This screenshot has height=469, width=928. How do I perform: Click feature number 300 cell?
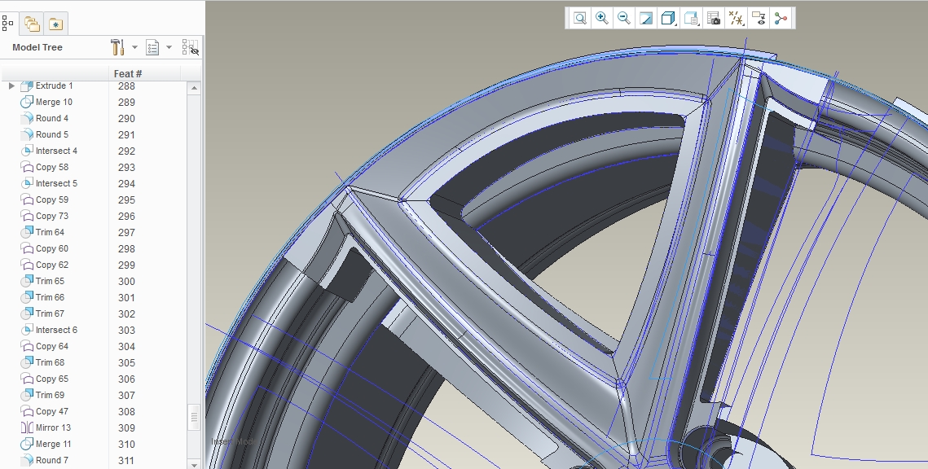[x=126, y=281]
